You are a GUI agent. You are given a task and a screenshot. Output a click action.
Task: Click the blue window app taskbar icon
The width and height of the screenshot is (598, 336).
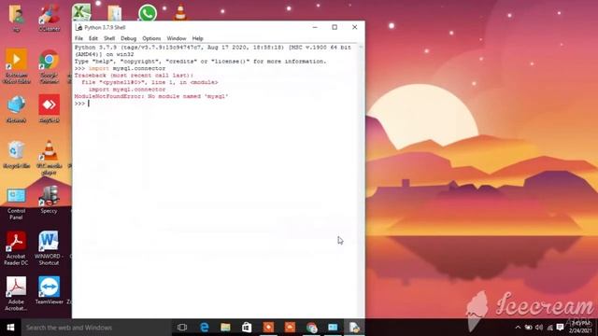click(333, 328)
